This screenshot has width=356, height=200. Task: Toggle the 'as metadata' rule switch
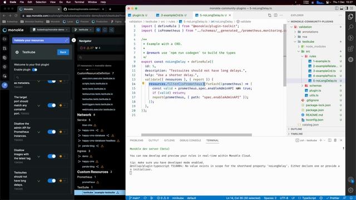[x=52, y=81]
